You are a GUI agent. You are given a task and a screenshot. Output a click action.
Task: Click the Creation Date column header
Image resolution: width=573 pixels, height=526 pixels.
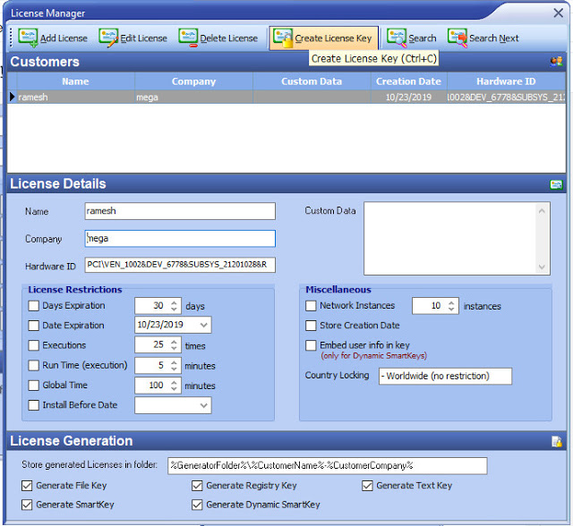coord(408,81)
